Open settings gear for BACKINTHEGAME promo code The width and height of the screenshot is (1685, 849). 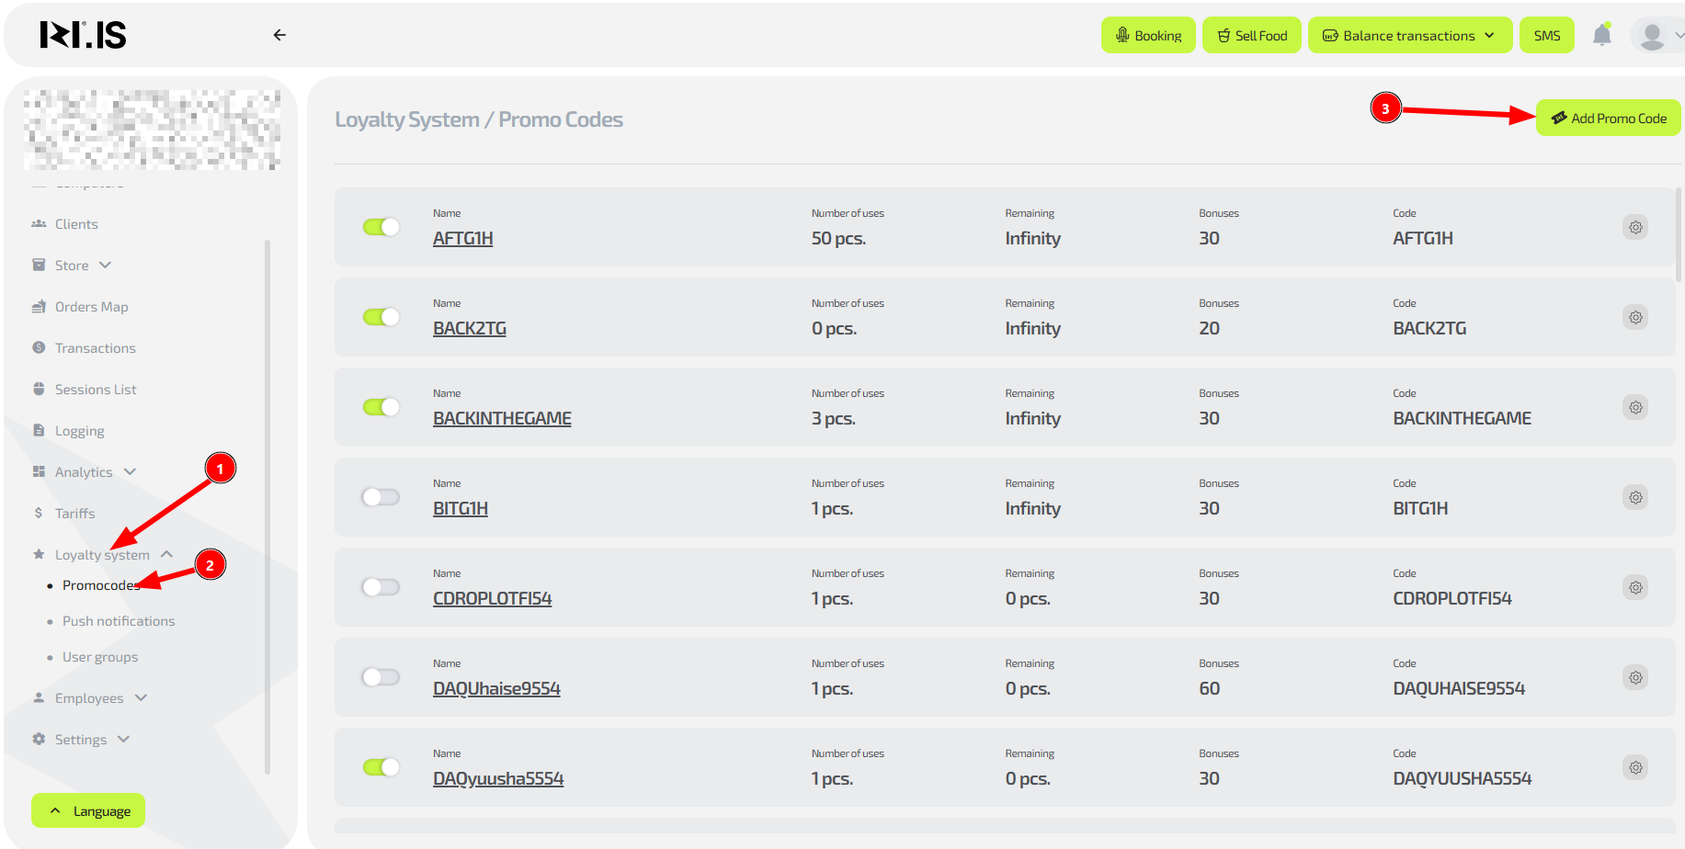pos(1635,407)
